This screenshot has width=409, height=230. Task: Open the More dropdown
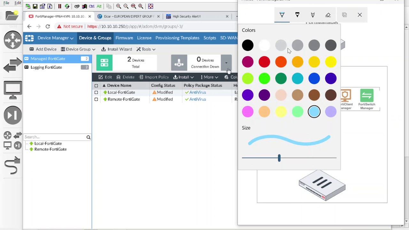click(209, 77)
